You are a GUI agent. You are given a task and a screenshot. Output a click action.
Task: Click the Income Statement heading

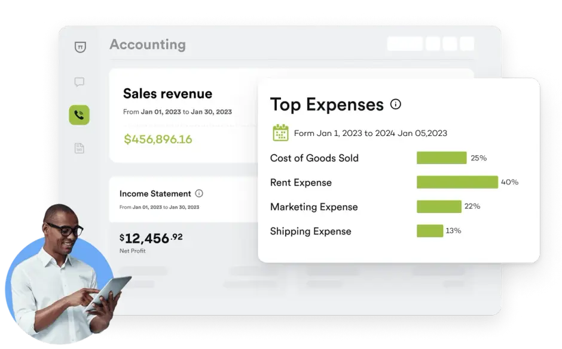click(155, 193)
